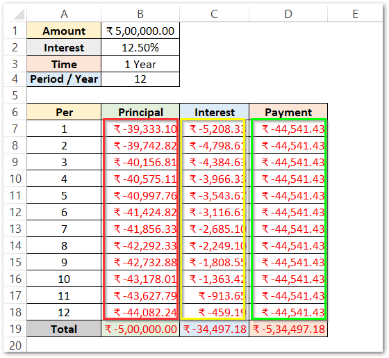389x358 pixels.
Task: Click the Period / Year label cell
Action: (64, 79)
